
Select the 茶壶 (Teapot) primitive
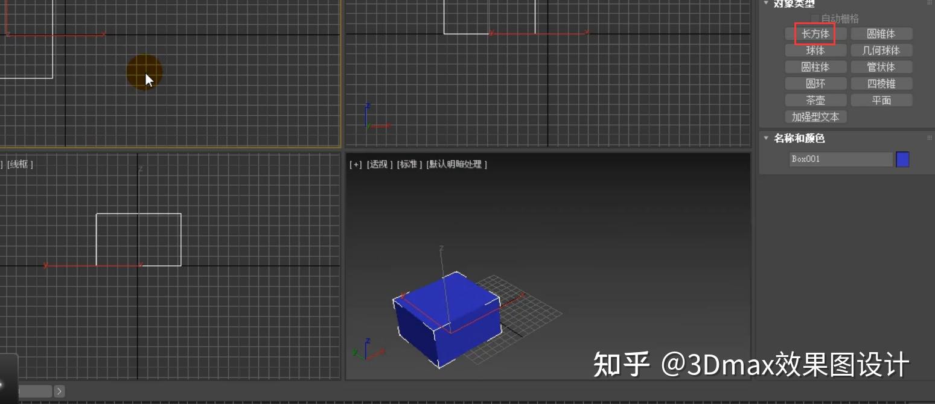[x=815, y=99]
